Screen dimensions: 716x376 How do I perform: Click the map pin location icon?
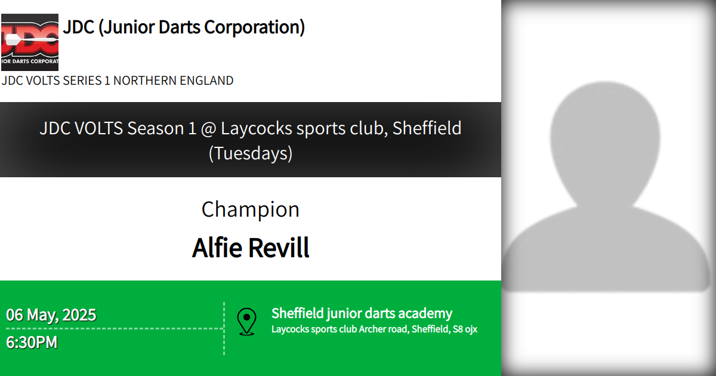click(246, 322)
